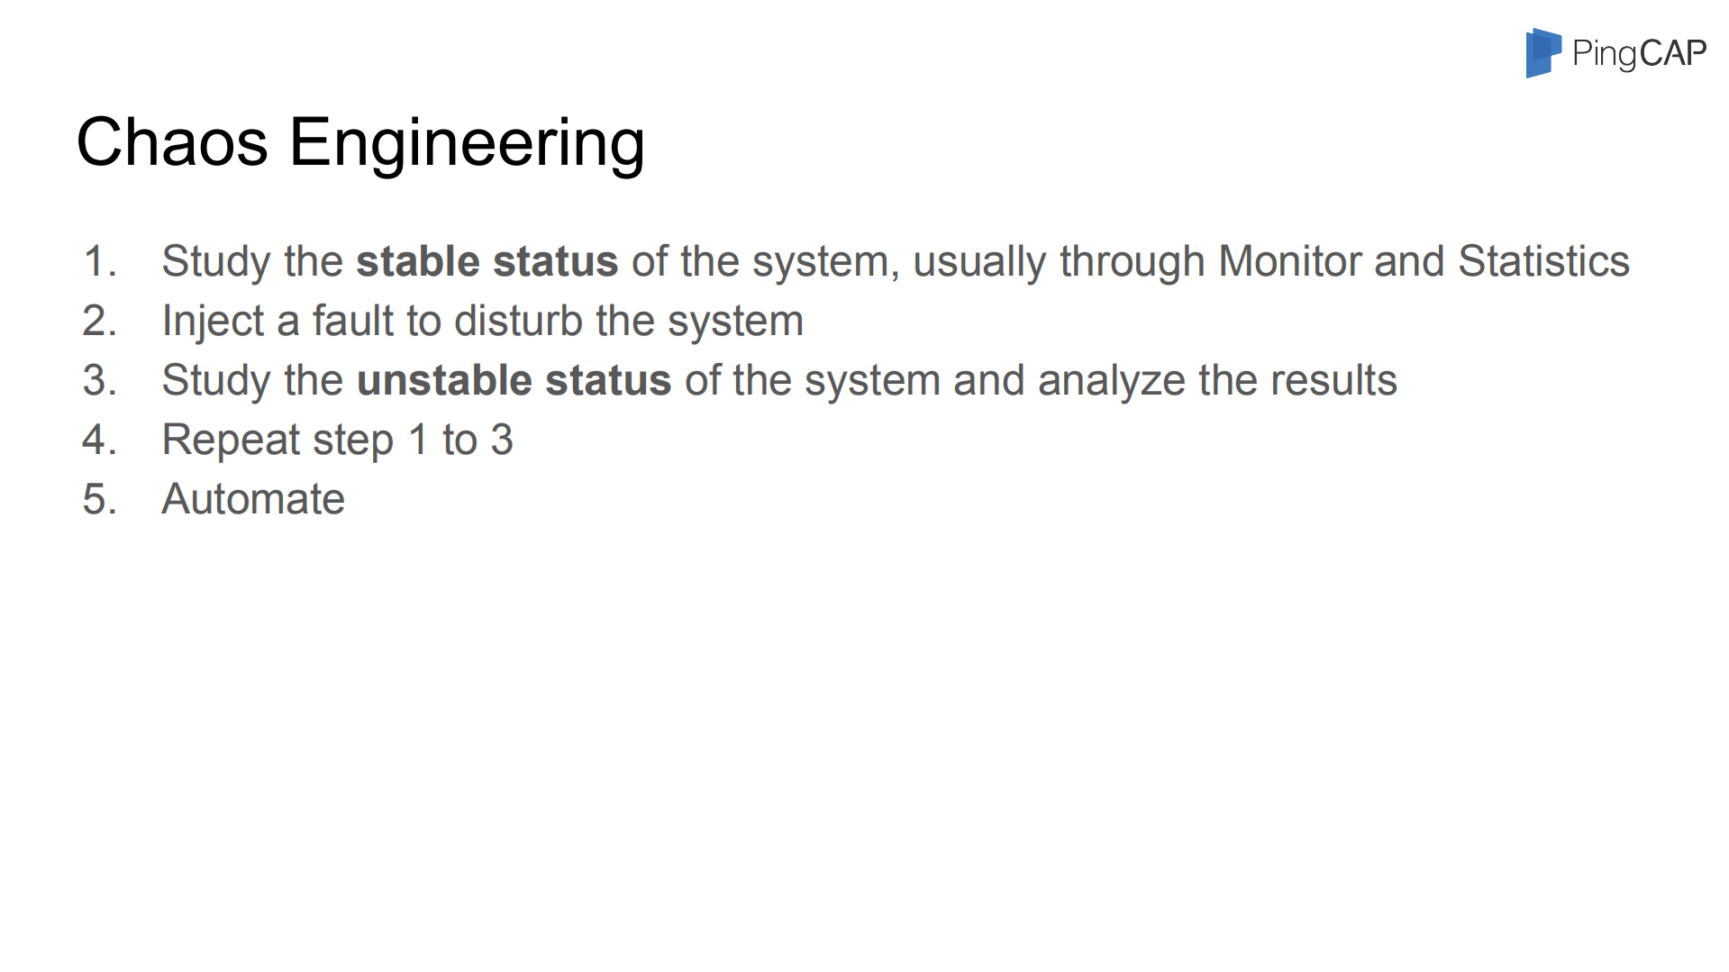Click list number 2 marker

[99, 321]
